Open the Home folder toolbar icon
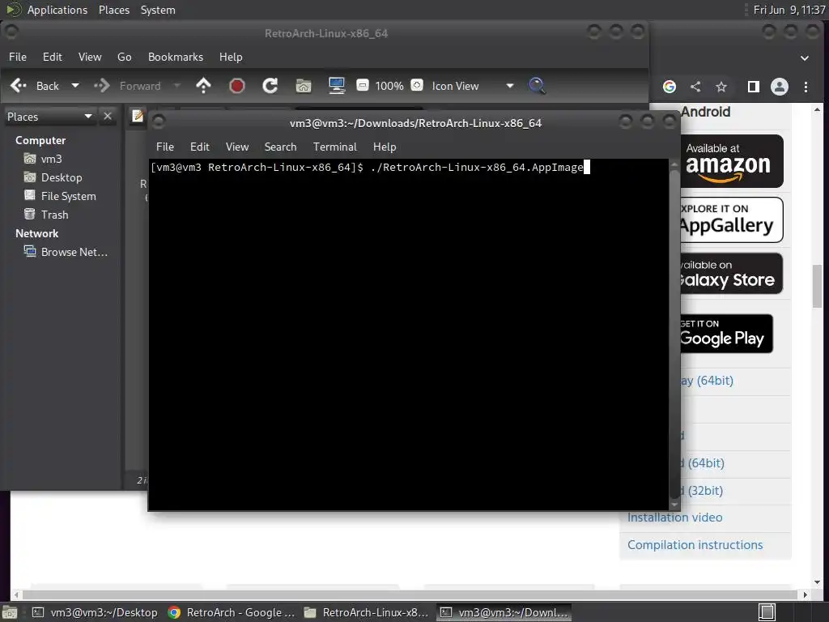Viewport: 829px width, 622px height. [304, 86]
